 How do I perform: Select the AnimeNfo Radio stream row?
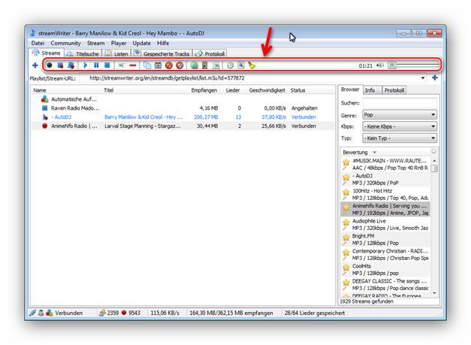(183, 126)
